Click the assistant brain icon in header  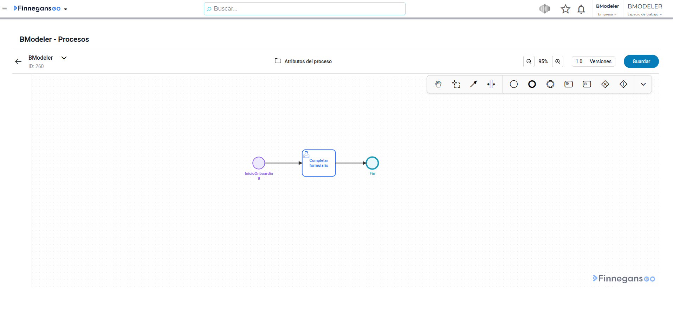[544, 9]
